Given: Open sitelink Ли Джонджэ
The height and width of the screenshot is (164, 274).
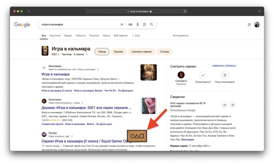Looking at the screenshot, I should (126, 91).
